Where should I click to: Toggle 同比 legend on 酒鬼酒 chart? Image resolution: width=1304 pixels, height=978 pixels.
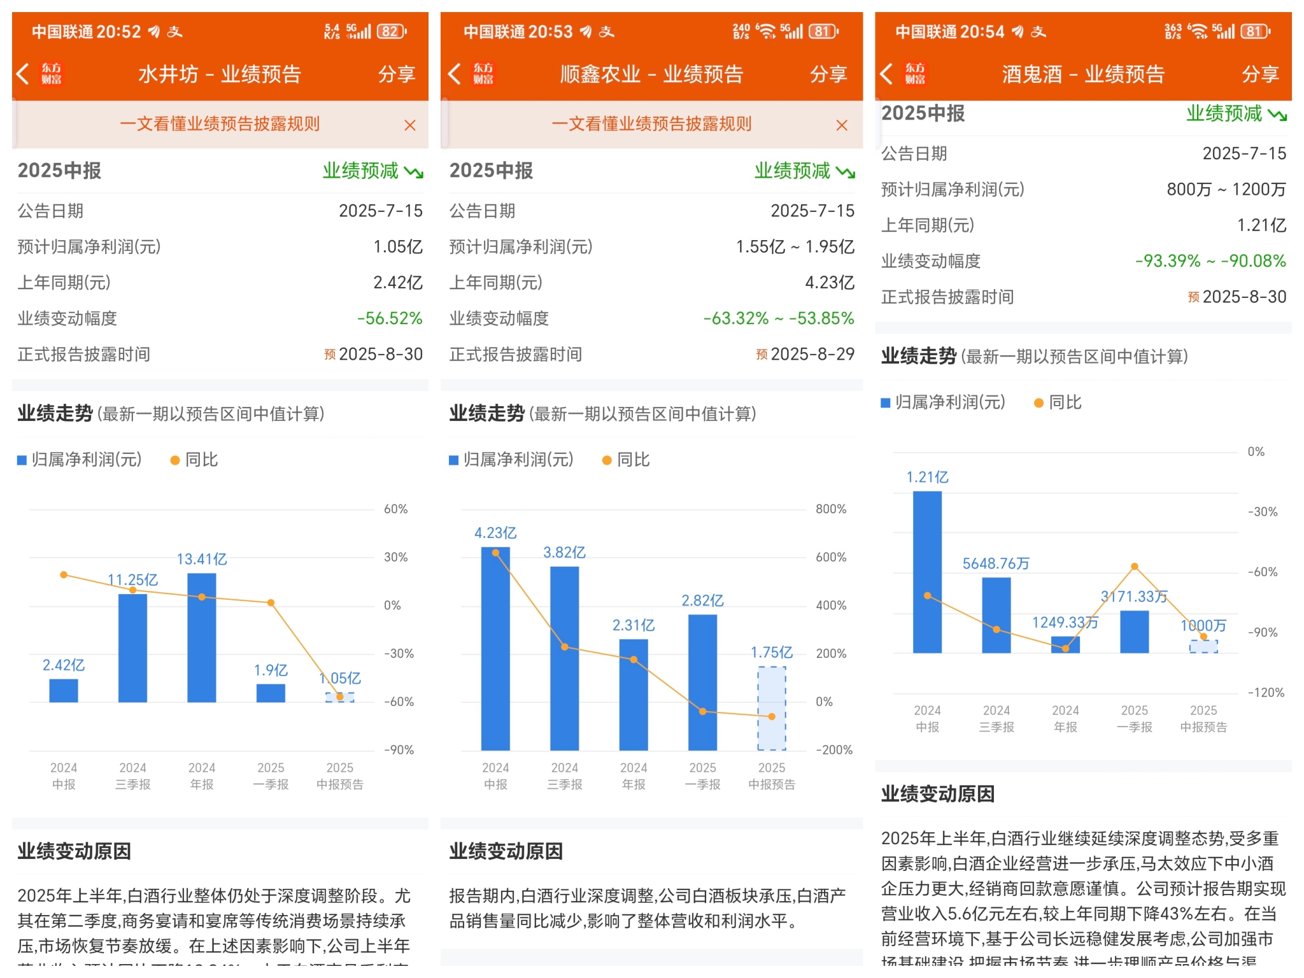click(1058, 402)
